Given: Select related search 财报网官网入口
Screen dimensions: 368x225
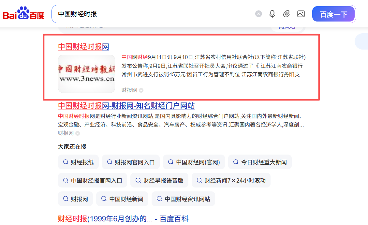Looking at the screenshot, I should pyautogui.click(x=131, y=162).
